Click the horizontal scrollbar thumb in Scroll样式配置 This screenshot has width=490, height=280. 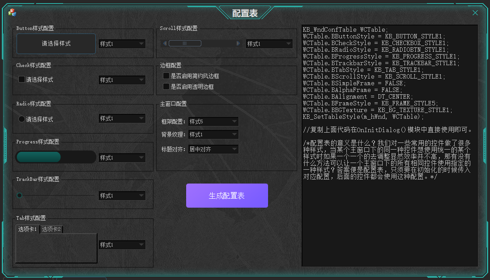pos(185,43)
